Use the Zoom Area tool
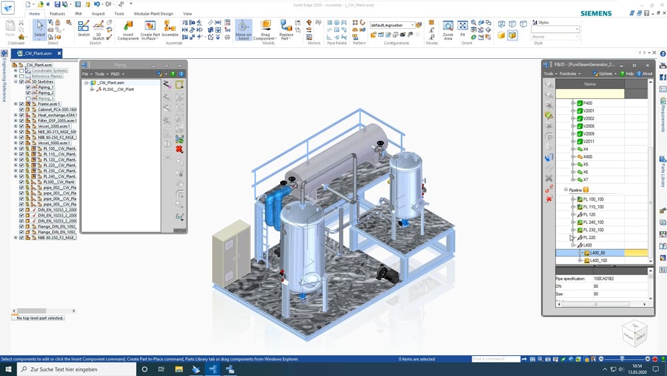 pos(448,30)
